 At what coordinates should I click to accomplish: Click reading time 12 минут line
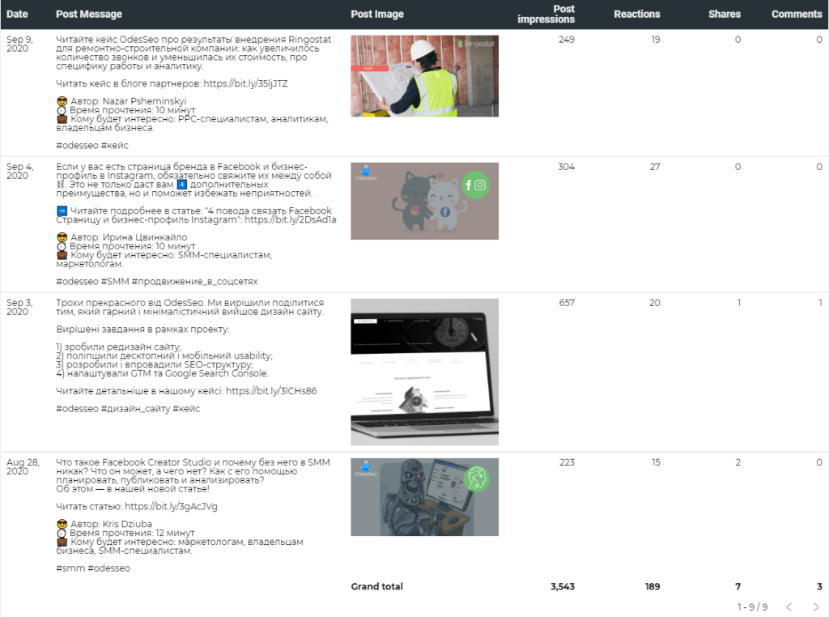125,533
